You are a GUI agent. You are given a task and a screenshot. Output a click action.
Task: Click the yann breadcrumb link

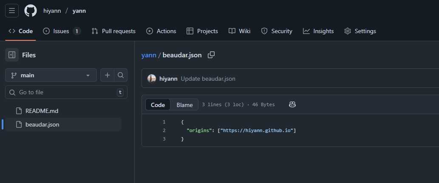coord(149,55)
